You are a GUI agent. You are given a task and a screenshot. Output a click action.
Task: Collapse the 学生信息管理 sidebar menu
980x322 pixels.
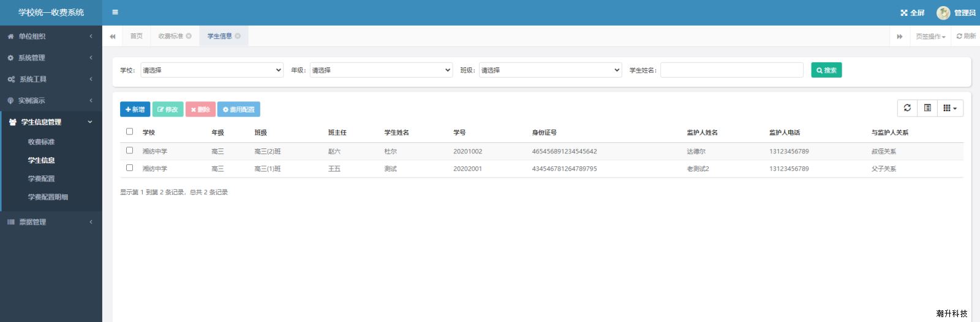[51, 122]
